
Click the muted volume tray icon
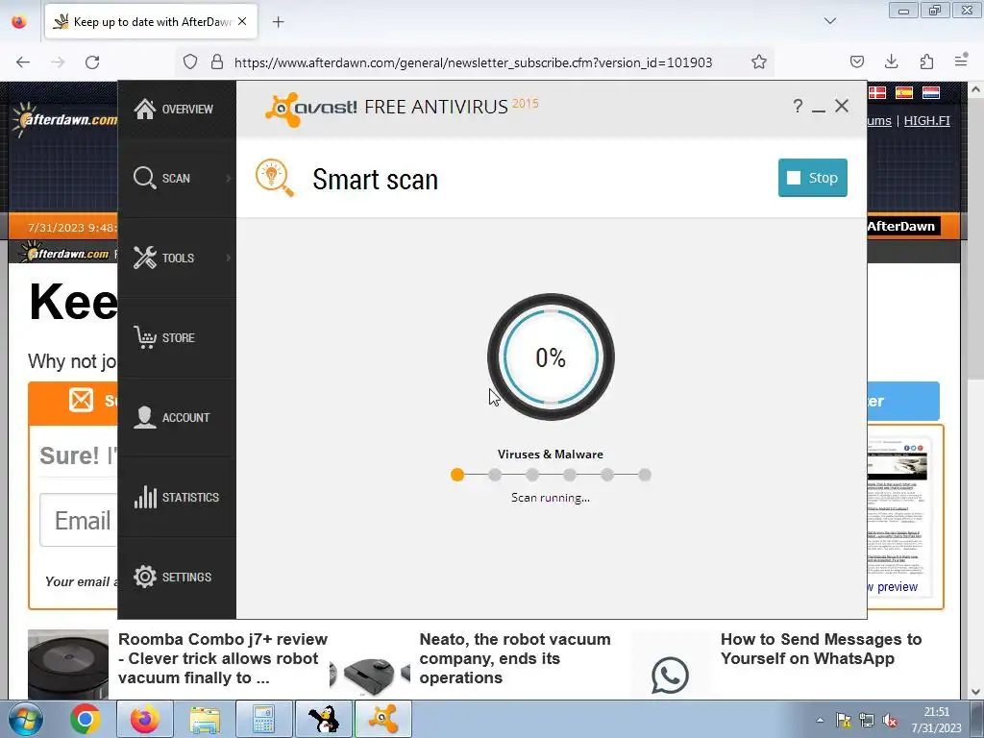[890, 721]
